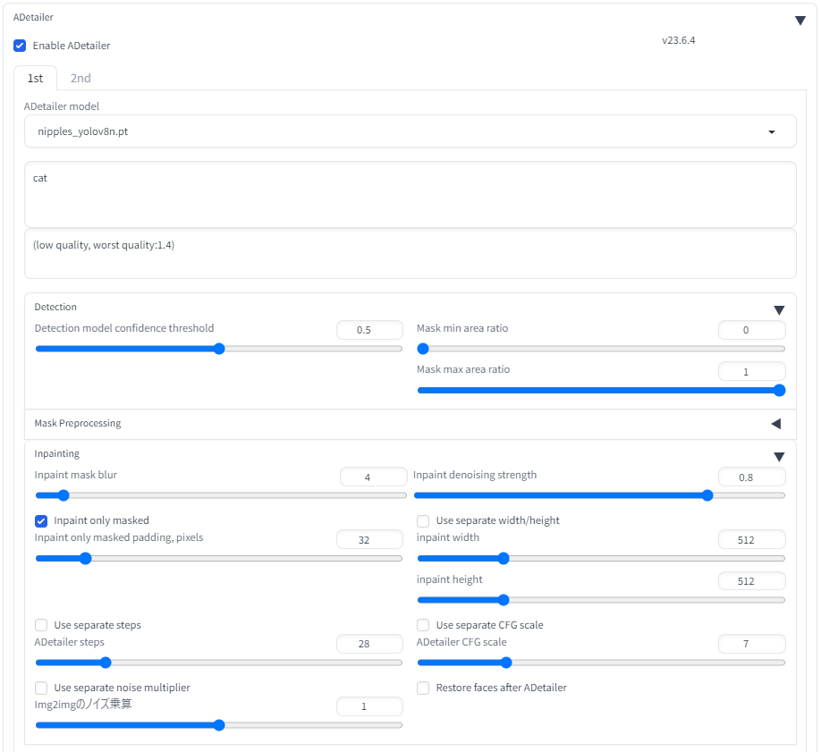Click the Detection confidence threshold slider handle
The height and width of the screenshot is (752, 821).
coord(219,349)
